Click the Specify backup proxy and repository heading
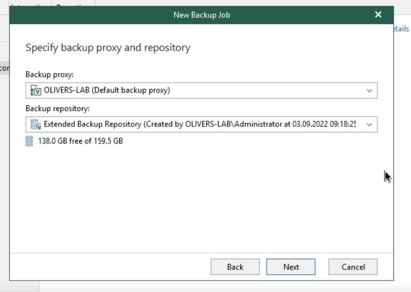This screenshot has width=411, height=292. [108, 48]
